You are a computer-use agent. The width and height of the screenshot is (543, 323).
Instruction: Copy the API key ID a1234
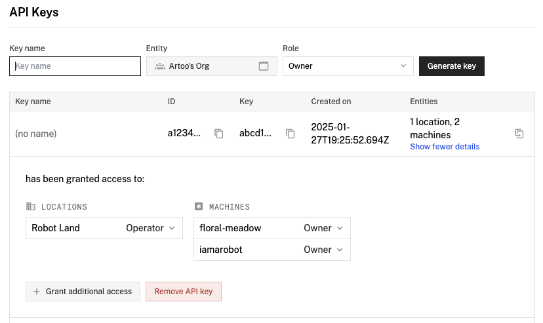219,134
